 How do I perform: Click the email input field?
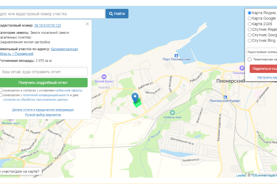pos(43,72)
